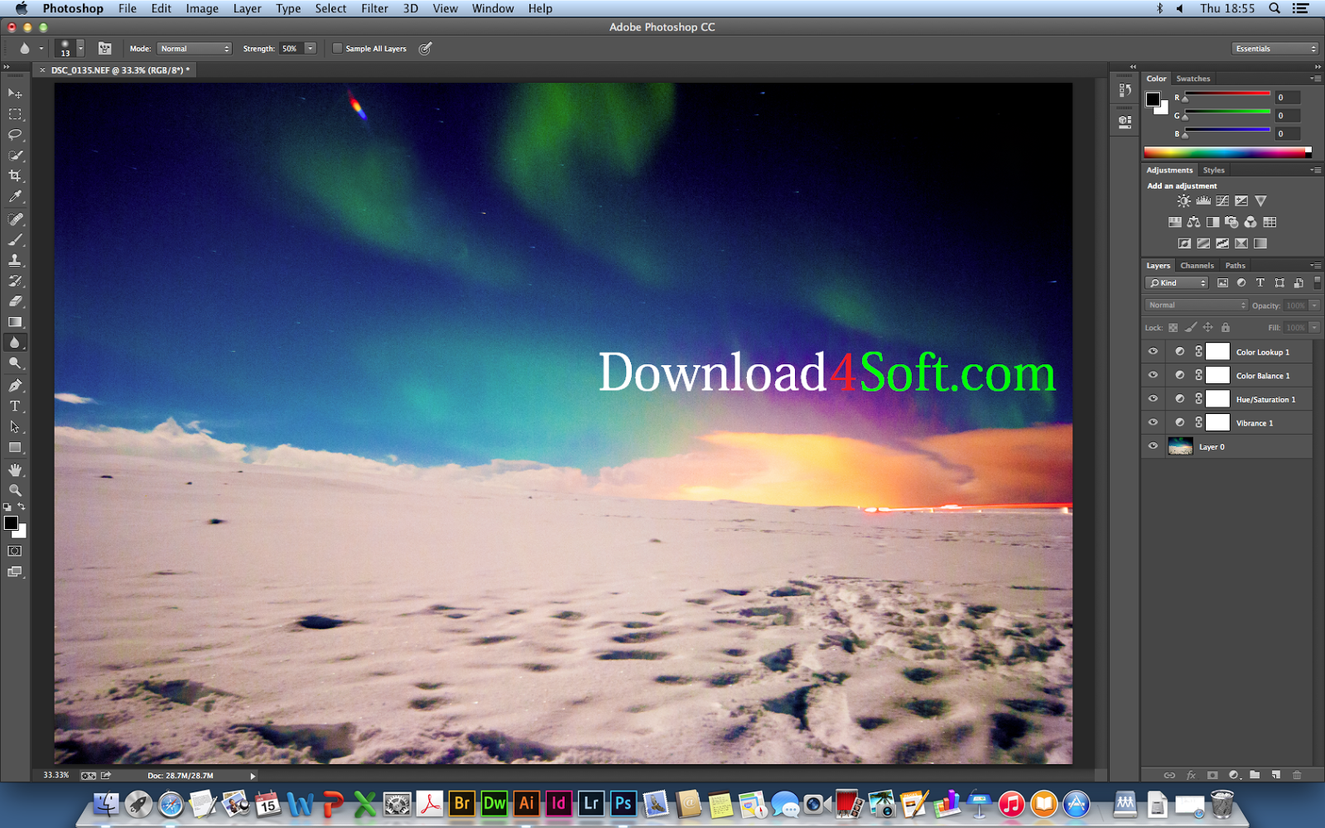Select the Zoom tool
Image resolution: width=1325 pixels, height=828 pixels.
[x=15, y=491]
